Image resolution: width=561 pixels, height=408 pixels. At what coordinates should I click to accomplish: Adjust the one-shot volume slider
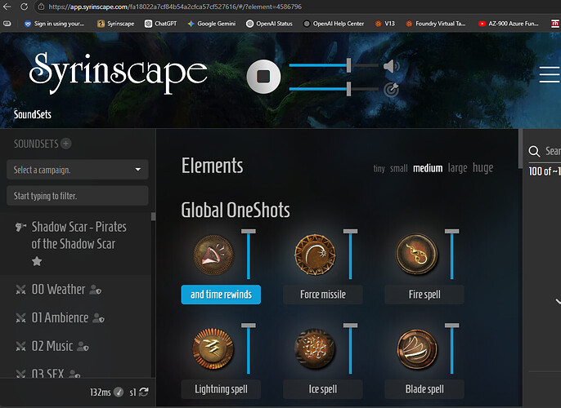pos(334,89)
